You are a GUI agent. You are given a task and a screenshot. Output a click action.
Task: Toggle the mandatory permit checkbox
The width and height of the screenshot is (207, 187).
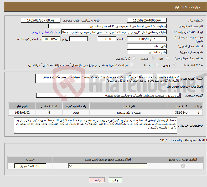(183, 166)
